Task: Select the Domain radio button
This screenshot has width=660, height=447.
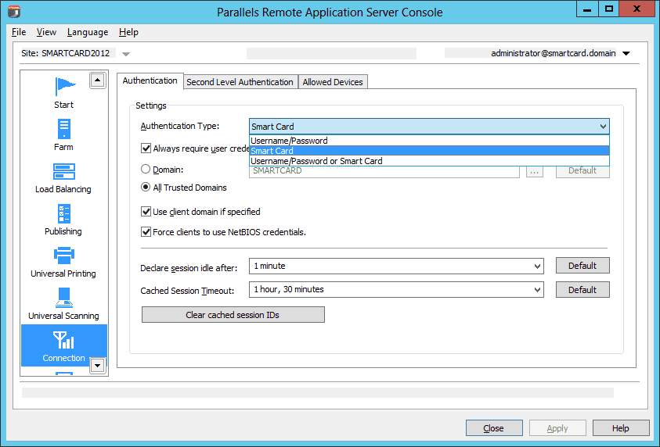Action: [x=145, y=169]
